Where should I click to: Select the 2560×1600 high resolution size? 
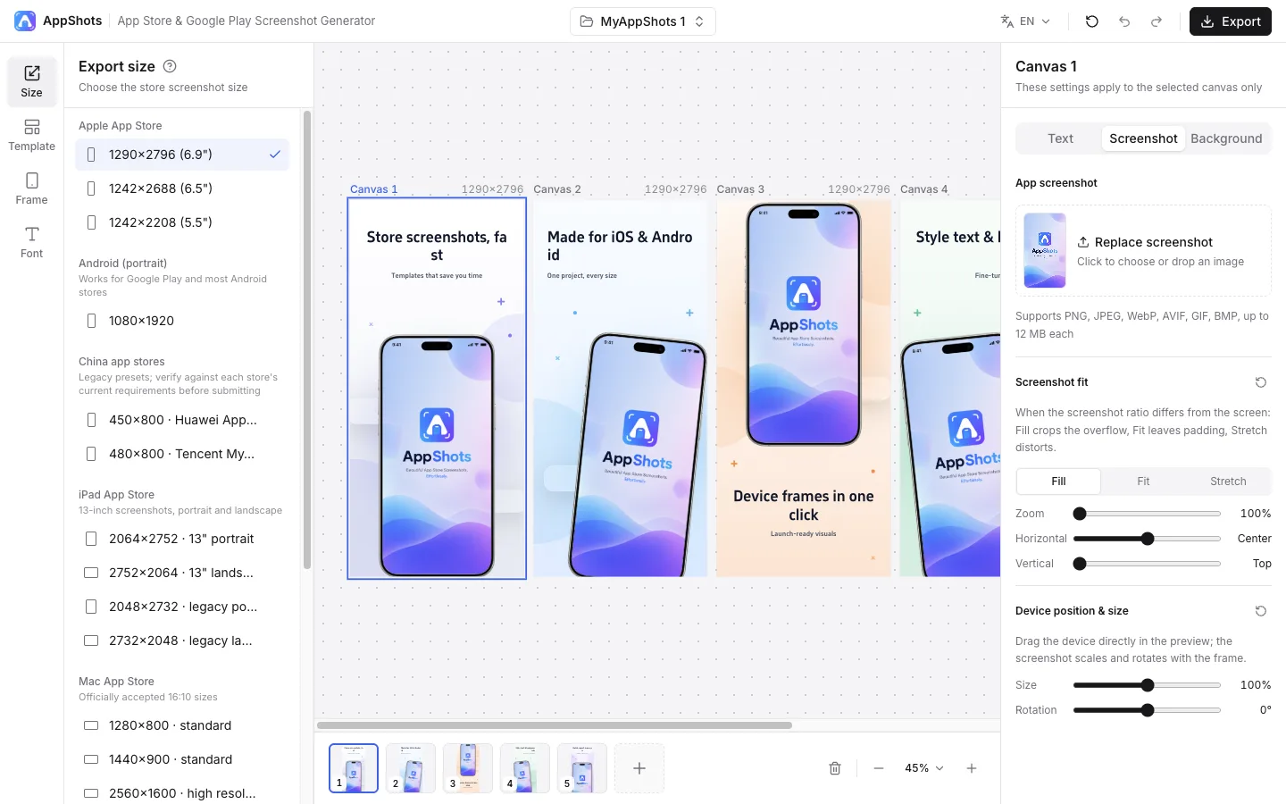[182, 793]
